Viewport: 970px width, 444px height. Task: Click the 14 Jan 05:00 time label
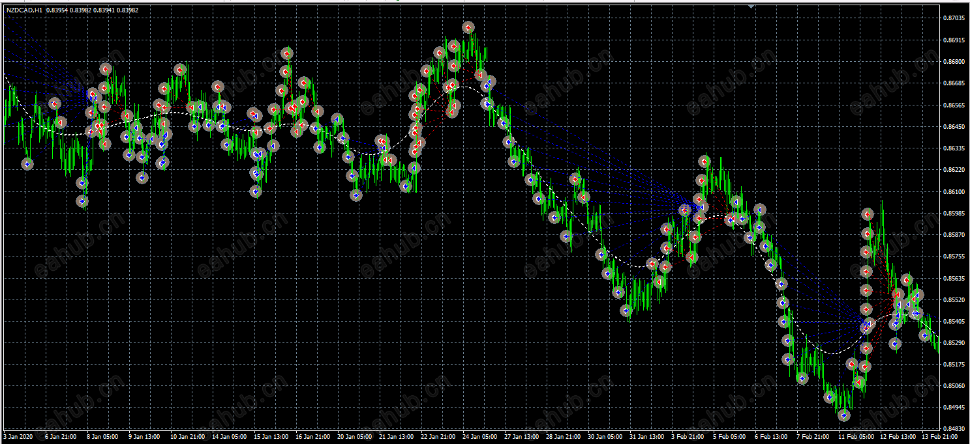point(230,436)
